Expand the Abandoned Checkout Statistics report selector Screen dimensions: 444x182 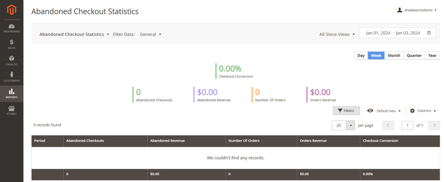[74, 34]
